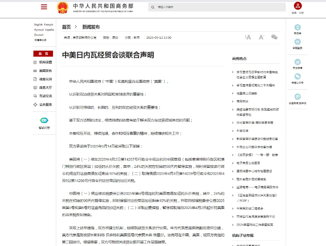Open the mobile version icon
The height and width of the screenshot is (246, 326).
(x=297, y=27)
